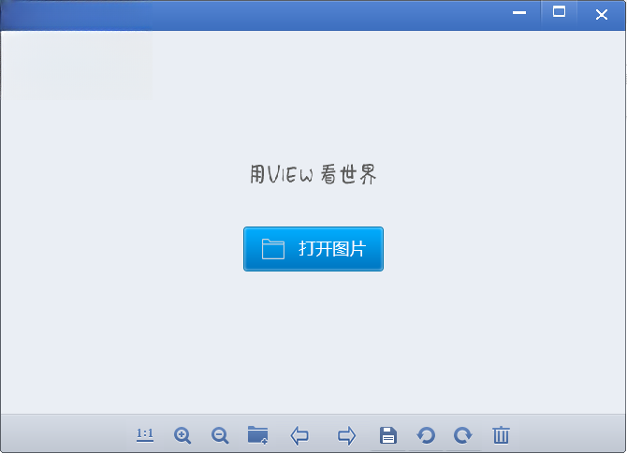The width and height of the screenshot is (627, 454).
Task: Show image at 1:1 actual size
Action: pyautogui.click(x=145, y=434)
